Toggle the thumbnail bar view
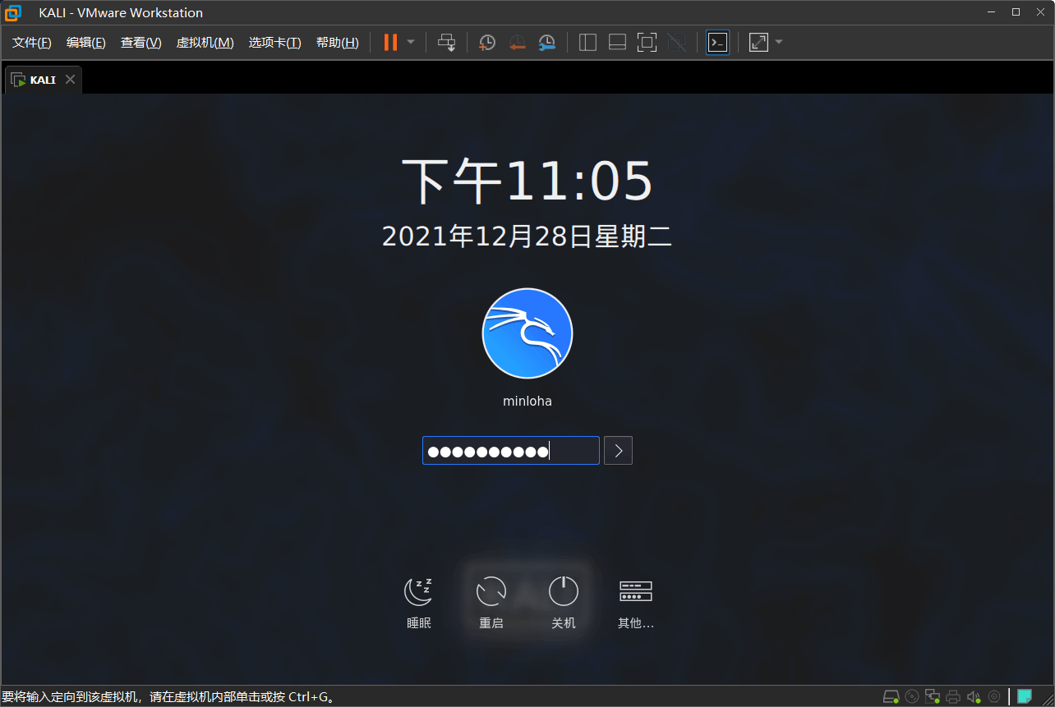The image size is (1055, 707). click(x=617, y=43)
